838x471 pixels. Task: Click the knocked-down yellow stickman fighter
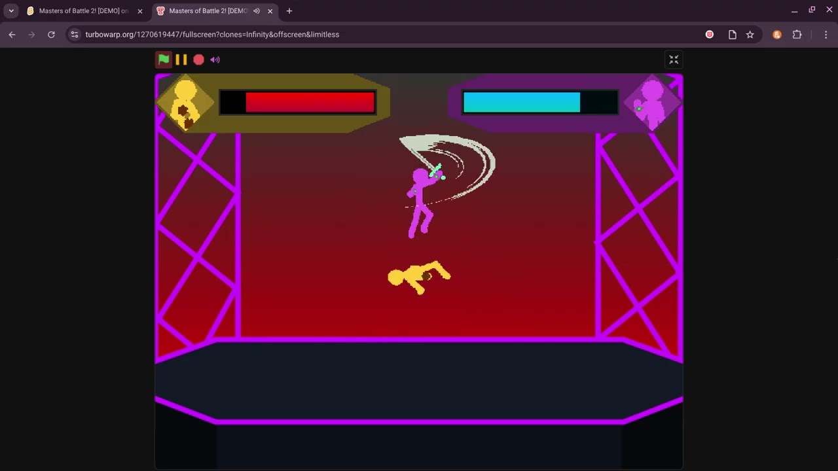click(419, 277)
